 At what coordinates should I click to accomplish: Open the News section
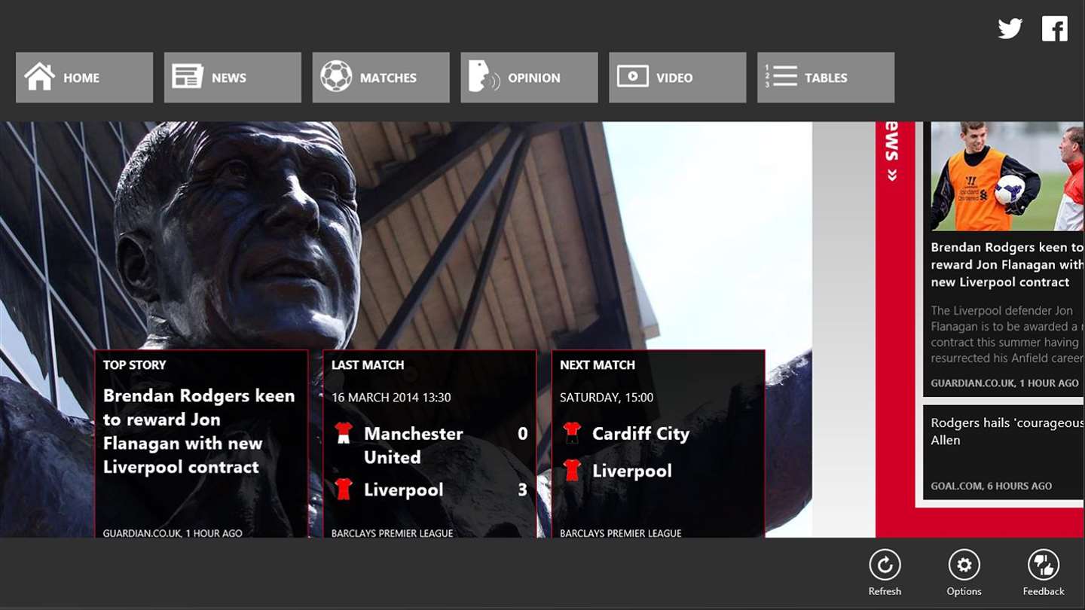click(x=233, y=78)
